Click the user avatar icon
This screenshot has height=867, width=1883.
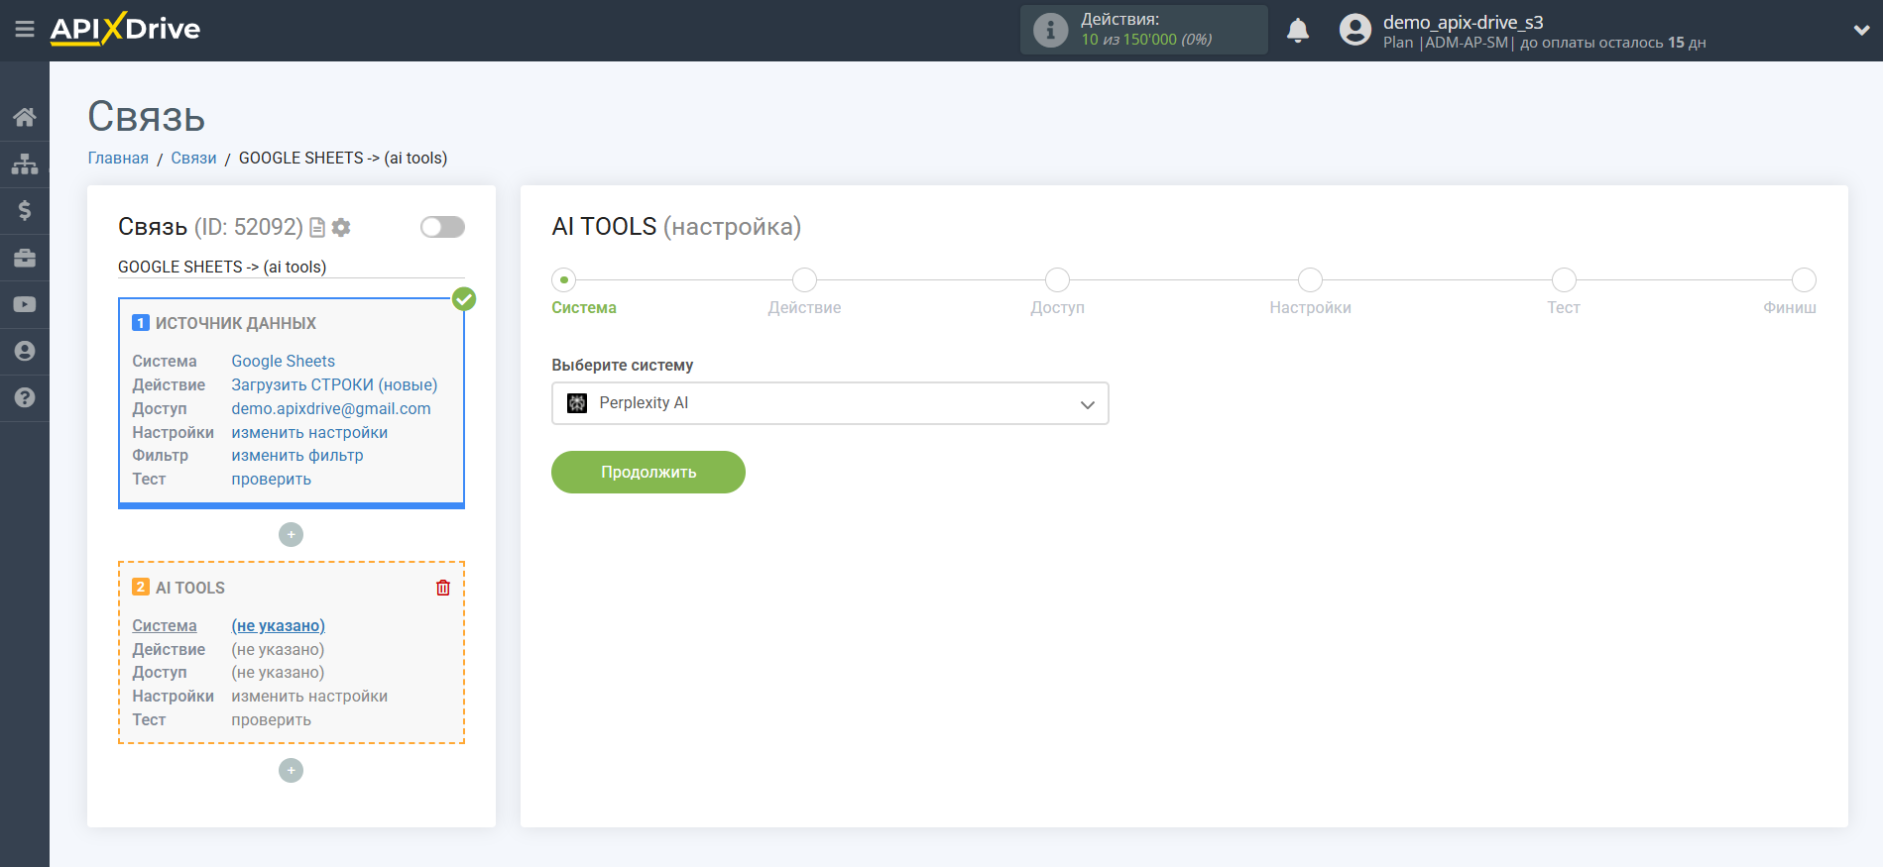click(x=1354, y=30)
